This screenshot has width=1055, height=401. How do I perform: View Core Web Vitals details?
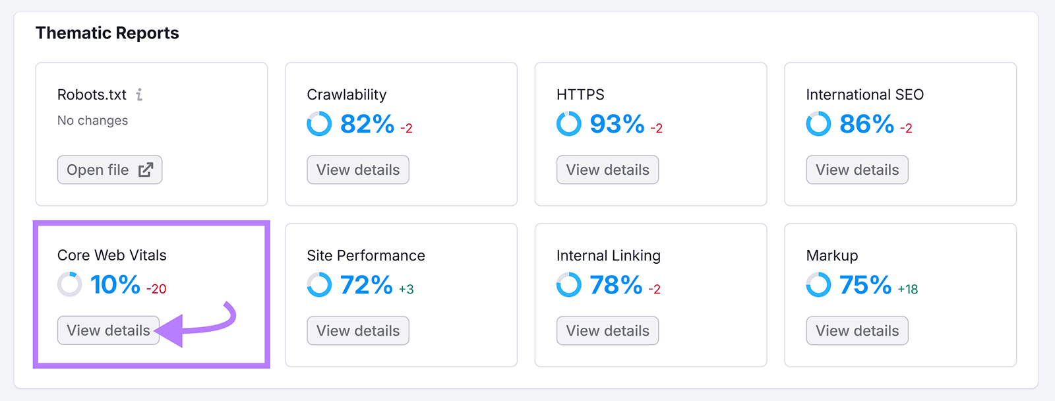(x=107, y=330)
